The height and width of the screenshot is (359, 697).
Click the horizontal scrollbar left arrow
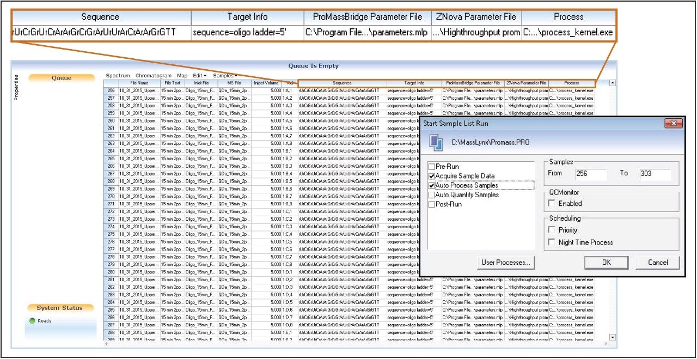[107, 344]
